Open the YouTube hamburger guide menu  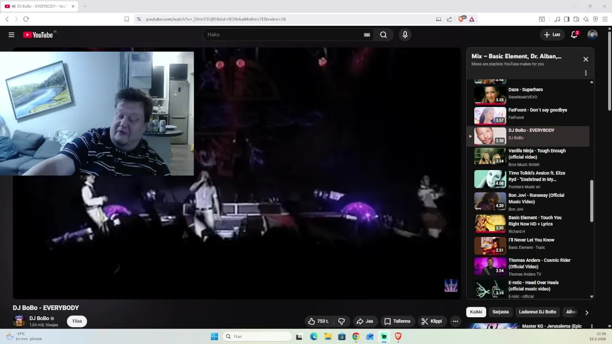coord(11,35)
